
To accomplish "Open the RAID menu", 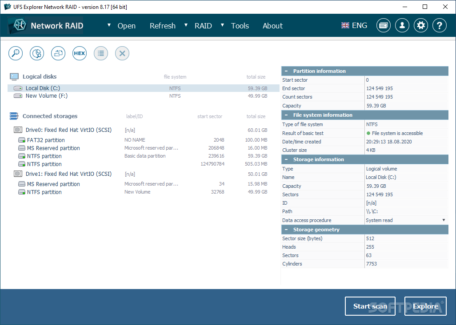I will [203, 26].
